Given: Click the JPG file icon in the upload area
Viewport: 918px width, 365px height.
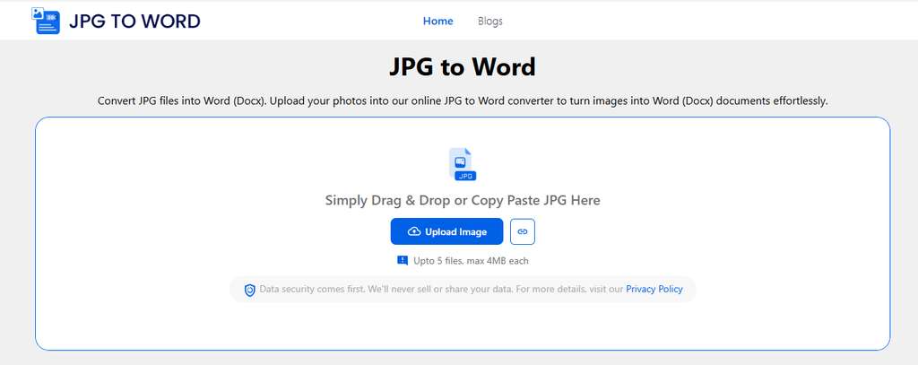Looking at the screenshot, I should (x=463, y=164).
